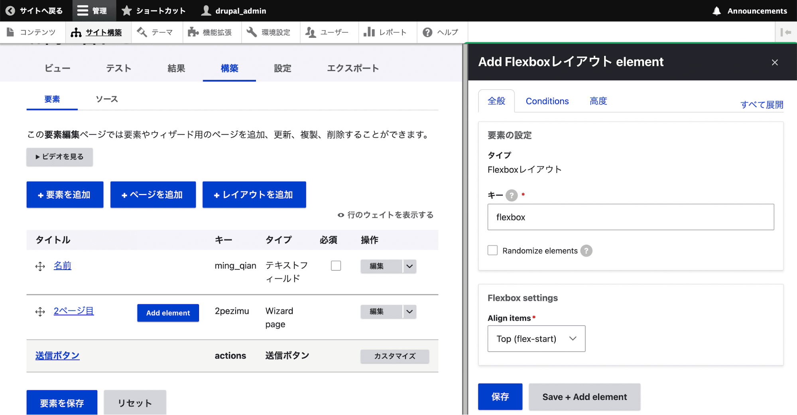Switch to the 構築 tab
797x415 pixels.
229,69
